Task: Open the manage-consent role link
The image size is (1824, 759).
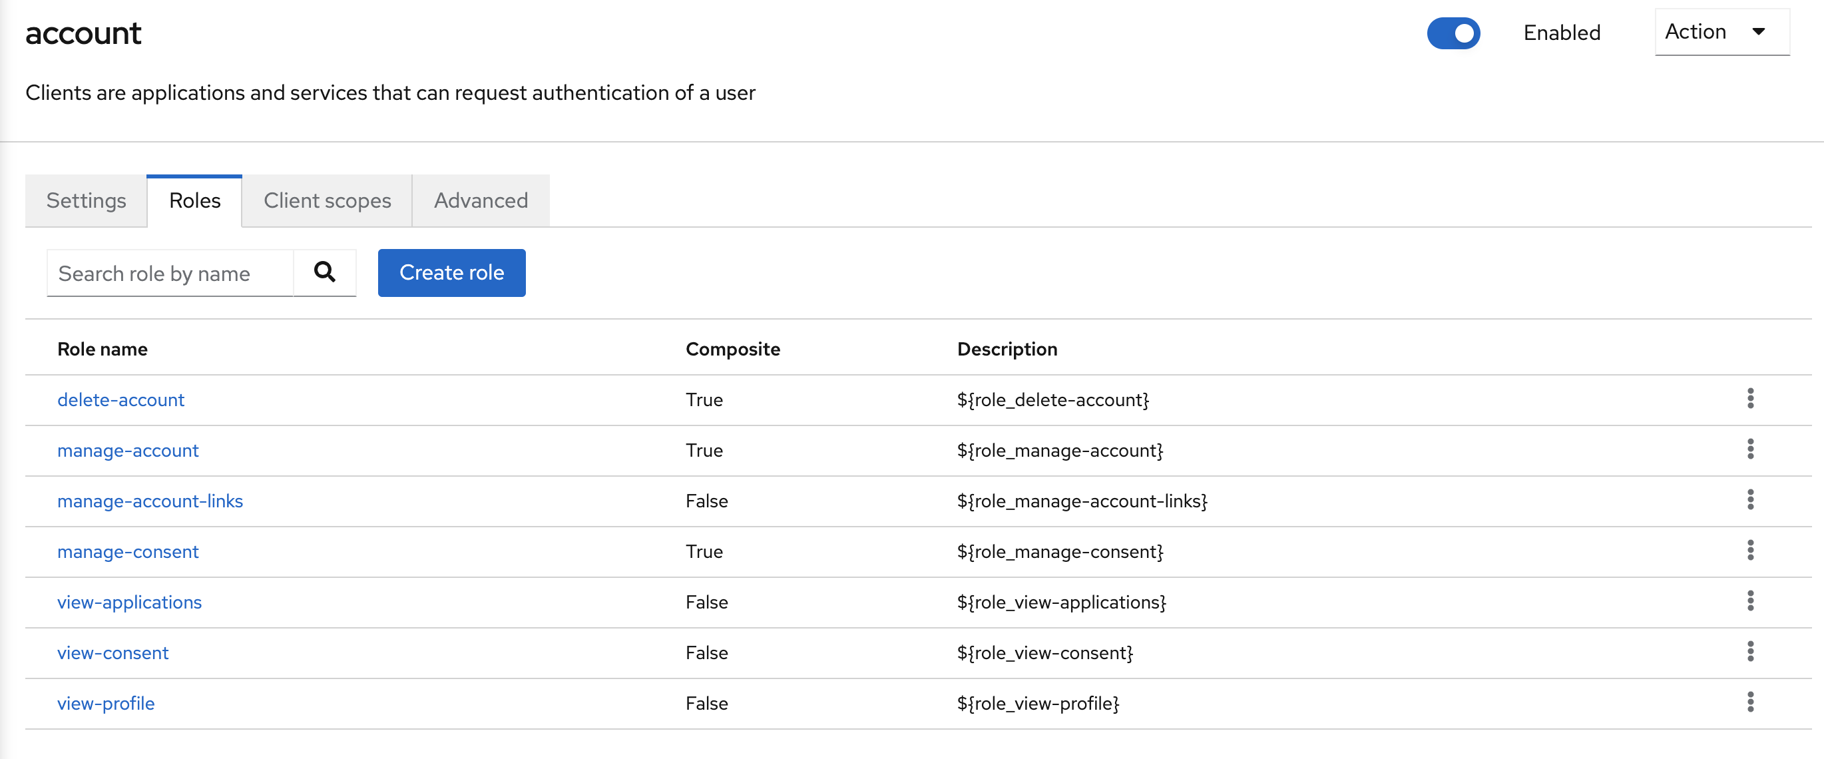Action: point(128,551)
